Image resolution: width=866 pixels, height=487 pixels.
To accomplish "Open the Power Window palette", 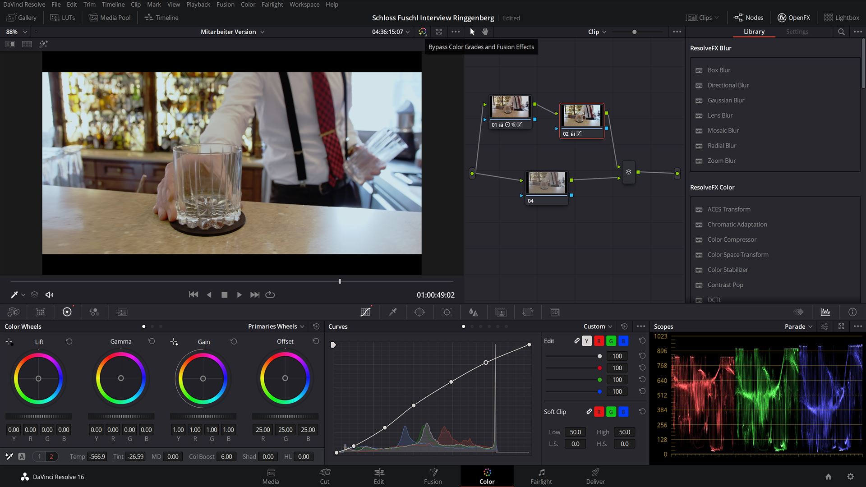I will [x=419, y=312].
